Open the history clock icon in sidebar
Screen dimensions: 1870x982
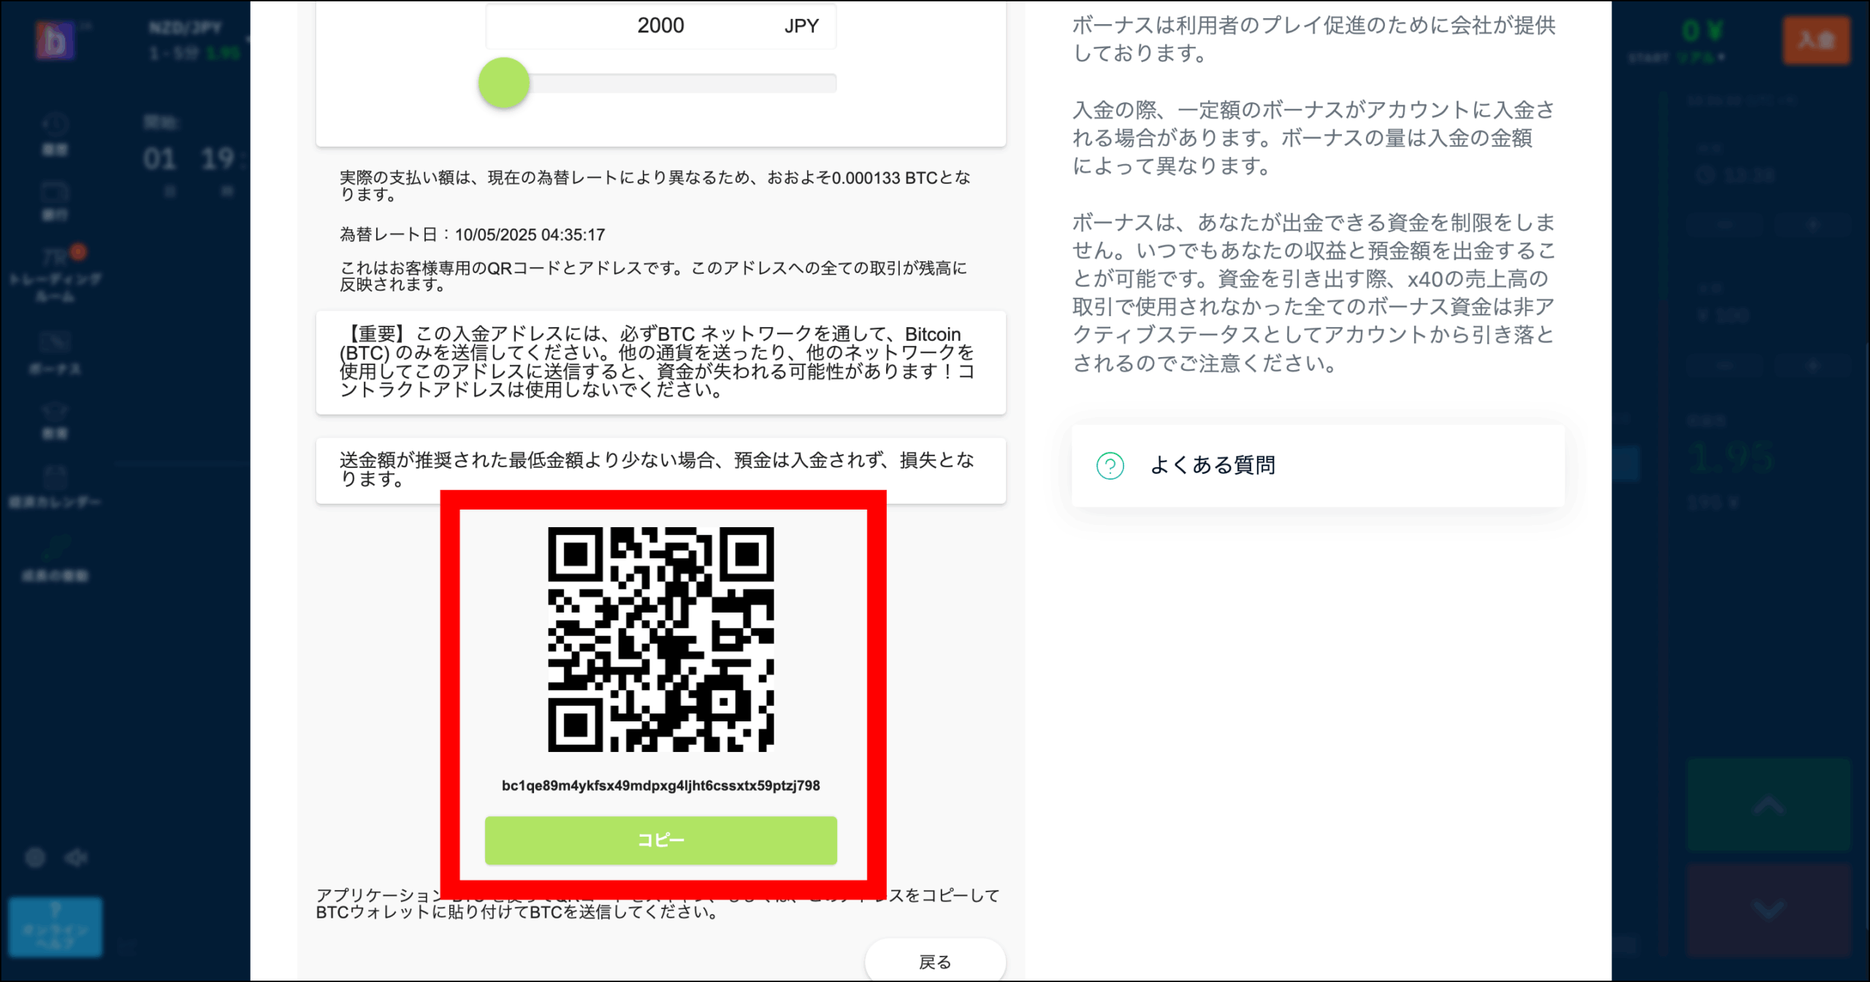click(55, 124)
